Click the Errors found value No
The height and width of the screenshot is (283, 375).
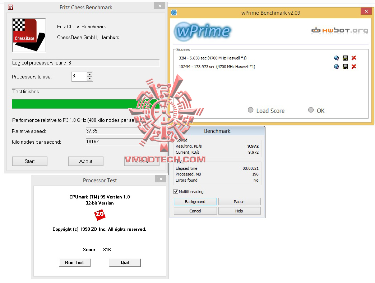256,180
